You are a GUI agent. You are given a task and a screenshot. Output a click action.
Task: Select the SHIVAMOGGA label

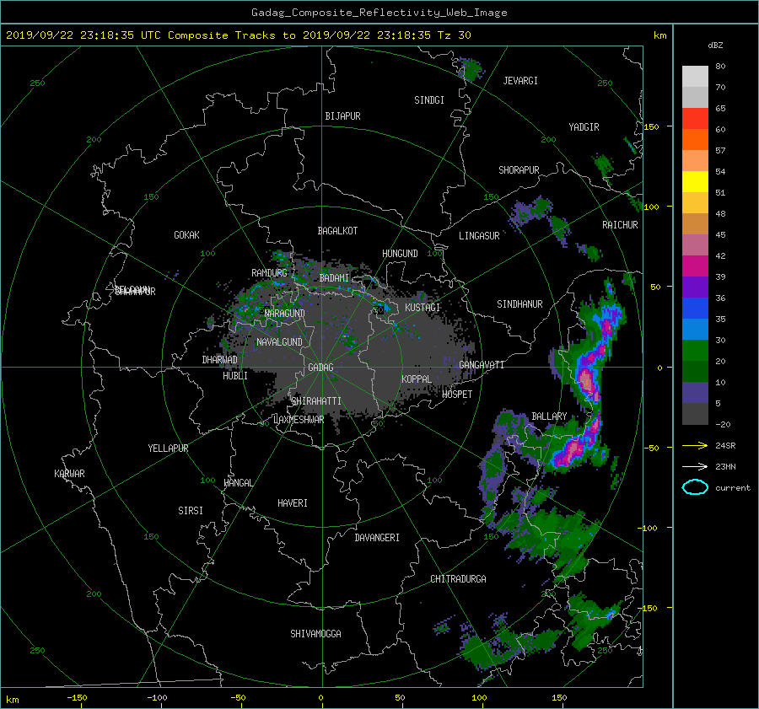315,633
